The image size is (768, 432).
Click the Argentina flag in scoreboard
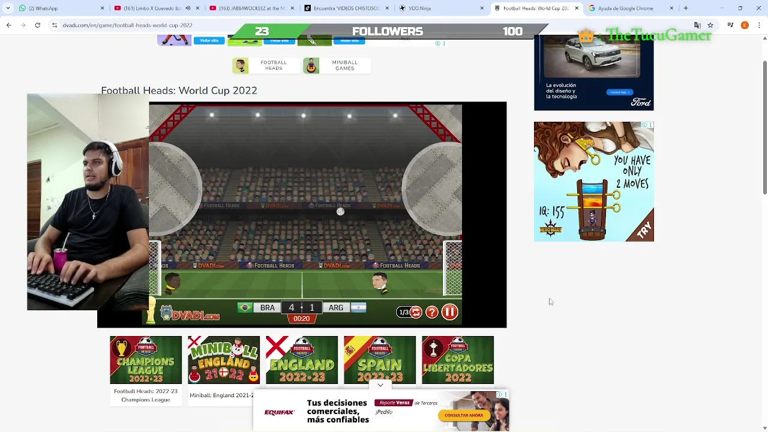[358, 307]
